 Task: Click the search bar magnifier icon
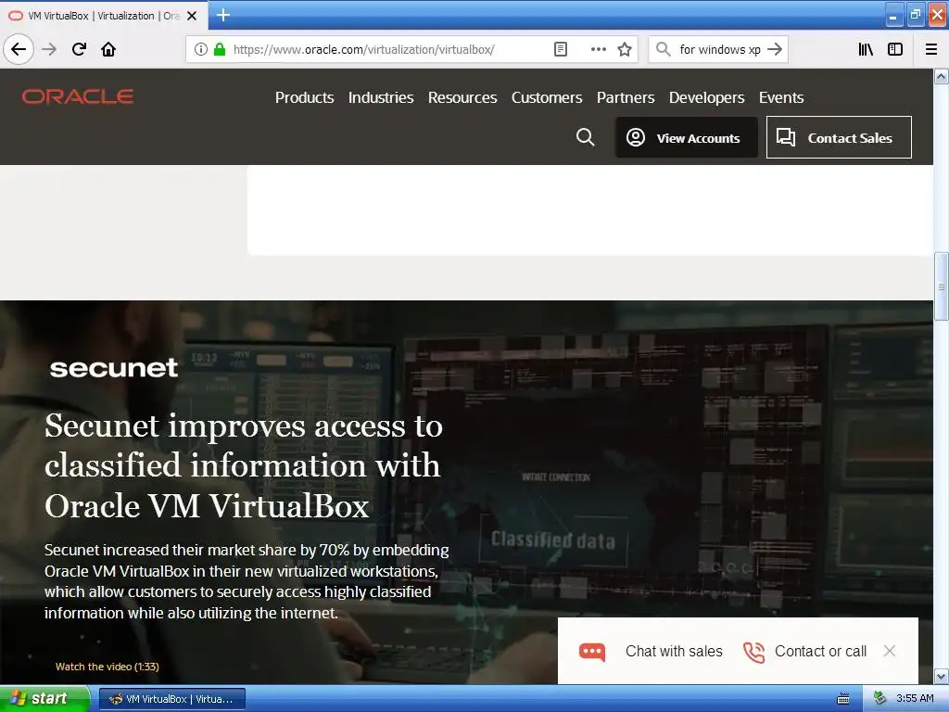click(x=664, y=50)
